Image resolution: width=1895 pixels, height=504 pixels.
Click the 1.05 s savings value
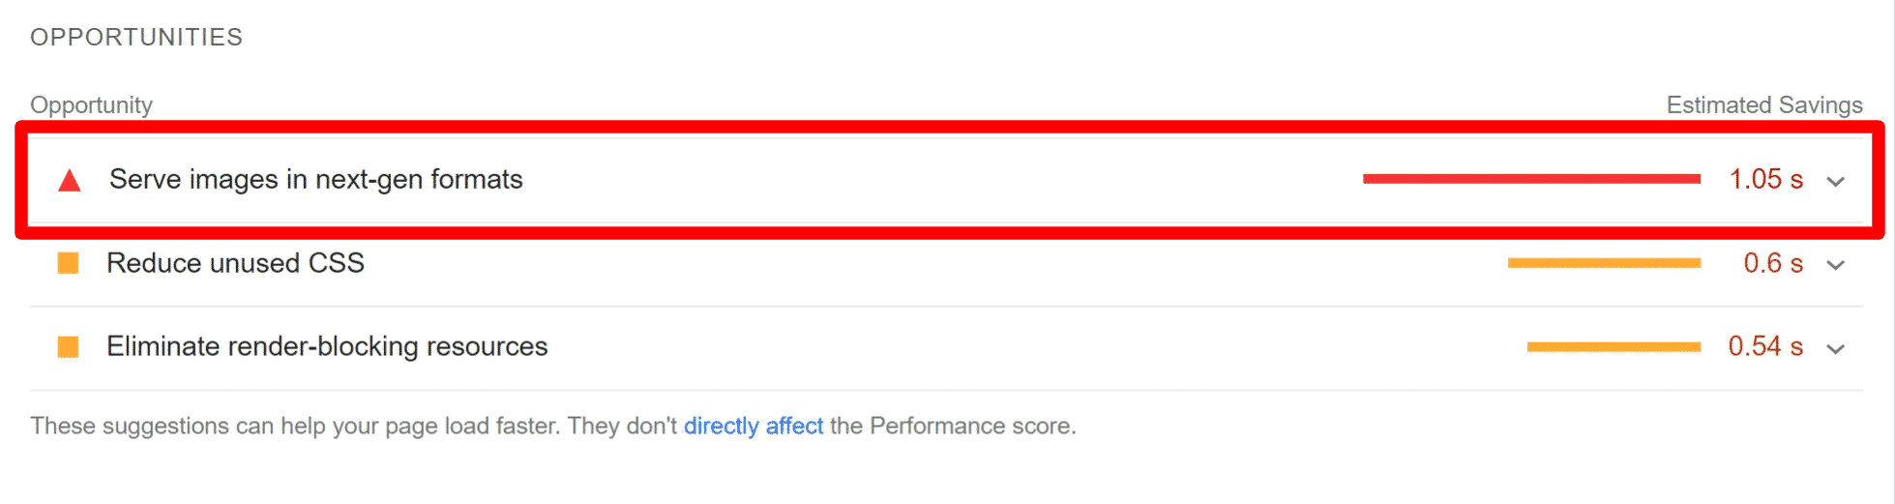coord(1765,179)
